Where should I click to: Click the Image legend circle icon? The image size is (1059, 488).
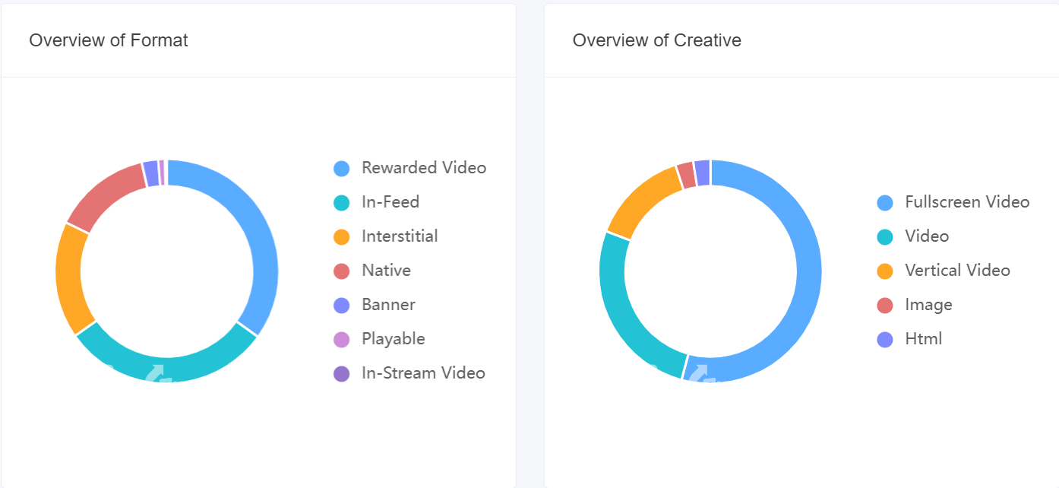[x=885, y=305]
